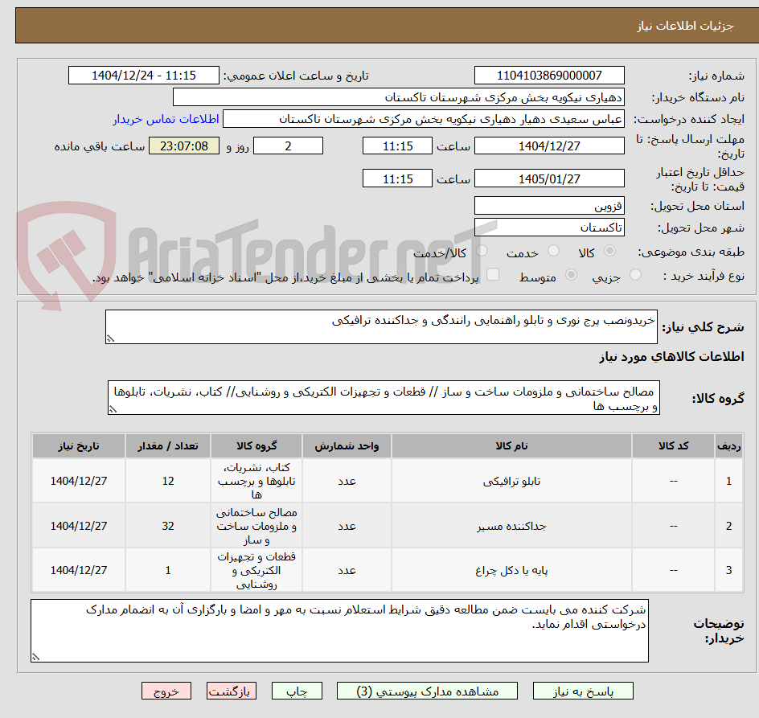Click the شماره نیاز number field
Screen dimensions: 759x718
[549, 76]
